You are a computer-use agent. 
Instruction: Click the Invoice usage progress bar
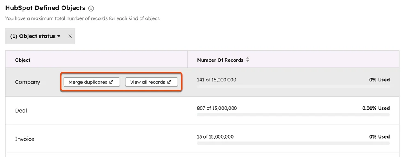pyautogui.click(x=294, y=143)
